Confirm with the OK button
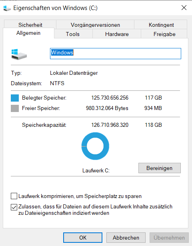 (83, 238)
